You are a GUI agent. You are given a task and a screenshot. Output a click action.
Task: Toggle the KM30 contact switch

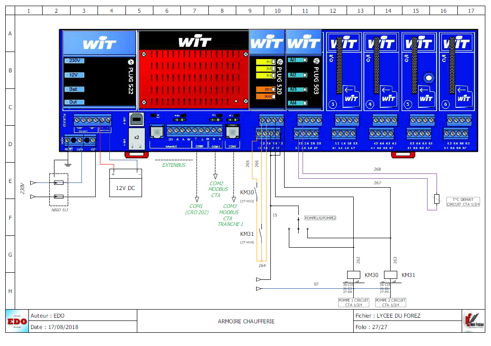257,199
